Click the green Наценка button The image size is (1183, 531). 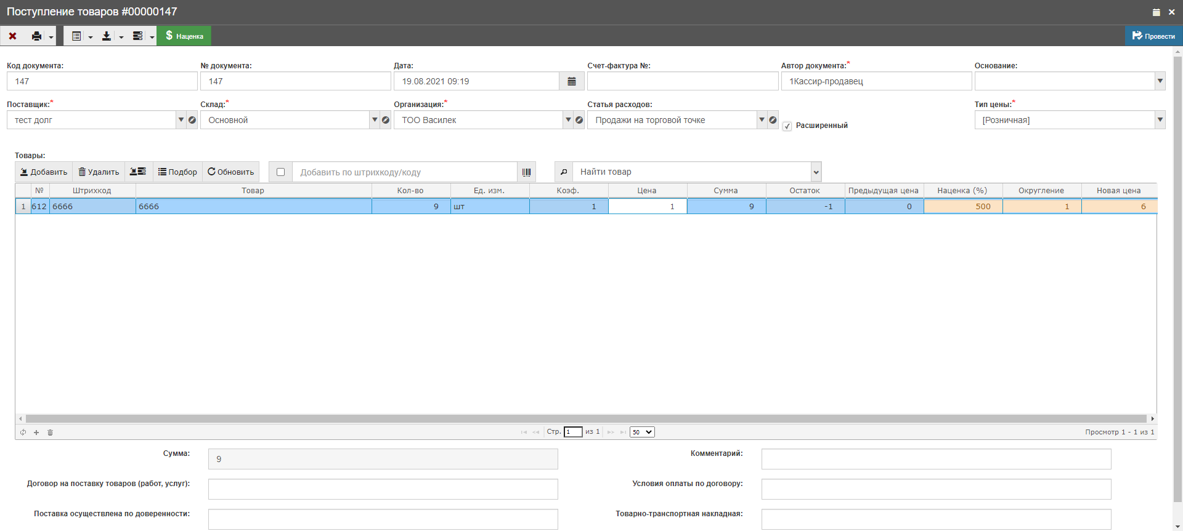(184, 36)
